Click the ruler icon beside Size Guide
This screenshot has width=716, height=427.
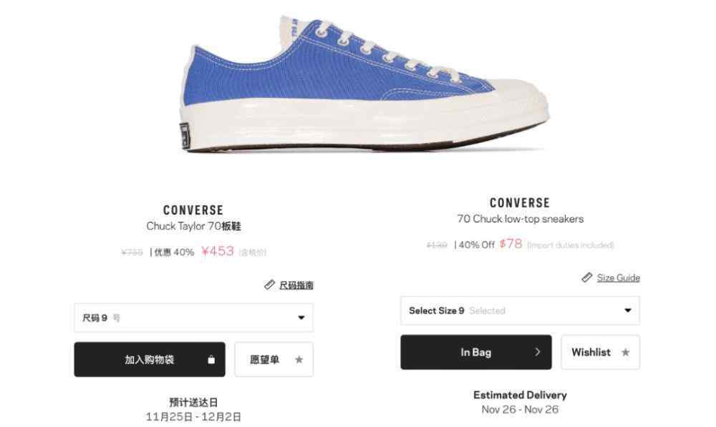coord(587,278)
